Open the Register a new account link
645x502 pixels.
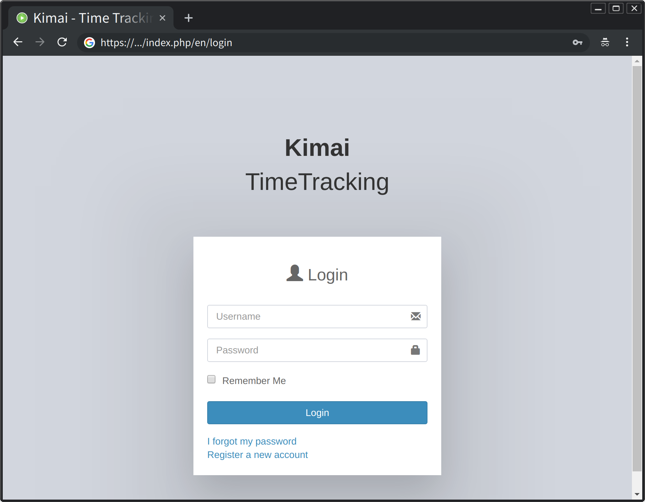point(257,455)
